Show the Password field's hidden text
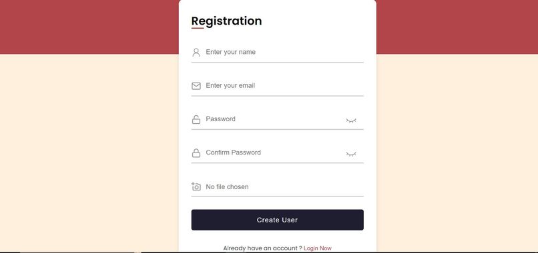 (350, 121)
